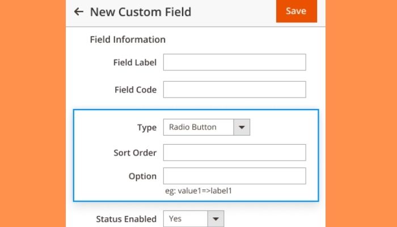Click the Field Code caption text
397x227 pixels.
pos(135,90)
